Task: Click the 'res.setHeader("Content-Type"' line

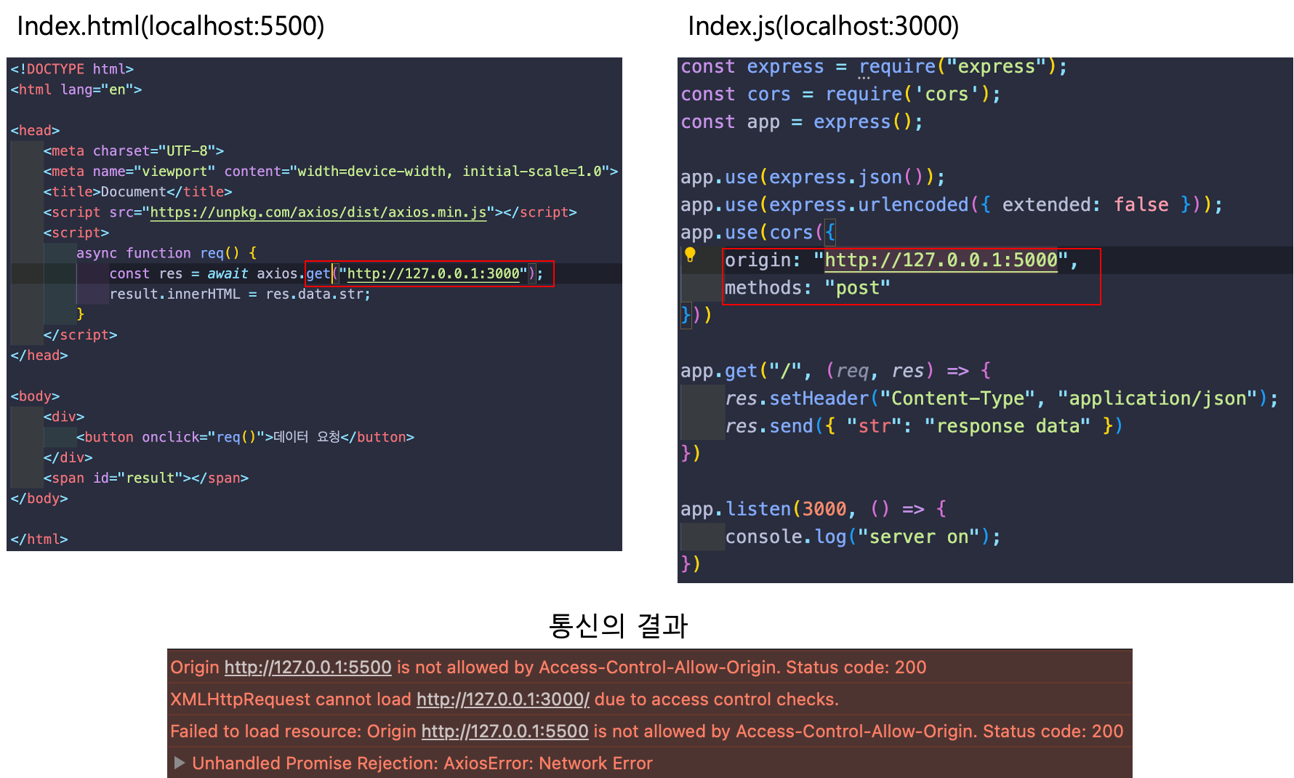Action: coord(1002,398)
